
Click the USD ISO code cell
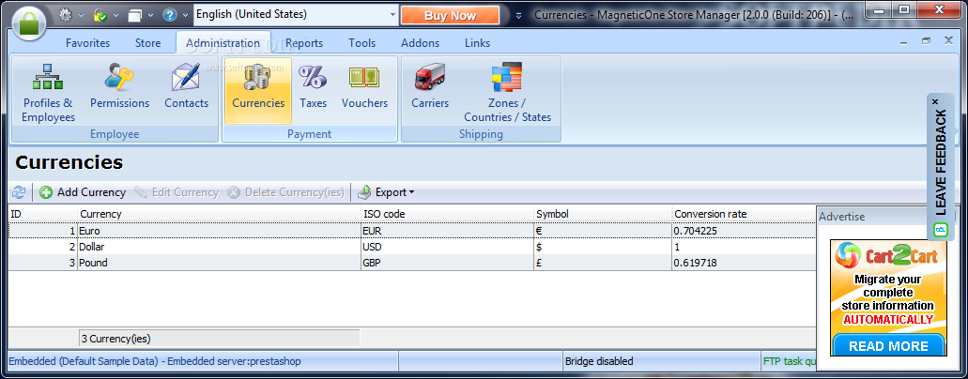pos(448,247)
